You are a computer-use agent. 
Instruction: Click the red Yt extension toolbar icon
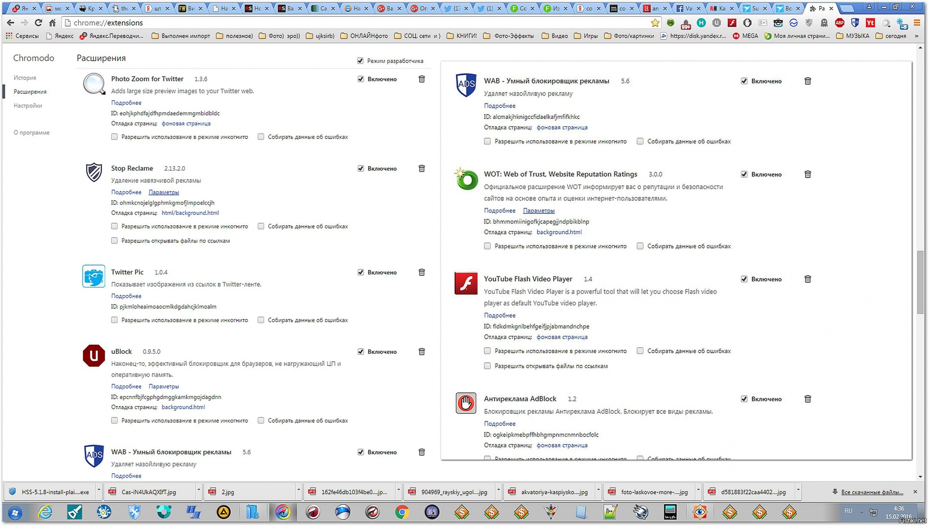click(x=870, y=23)
